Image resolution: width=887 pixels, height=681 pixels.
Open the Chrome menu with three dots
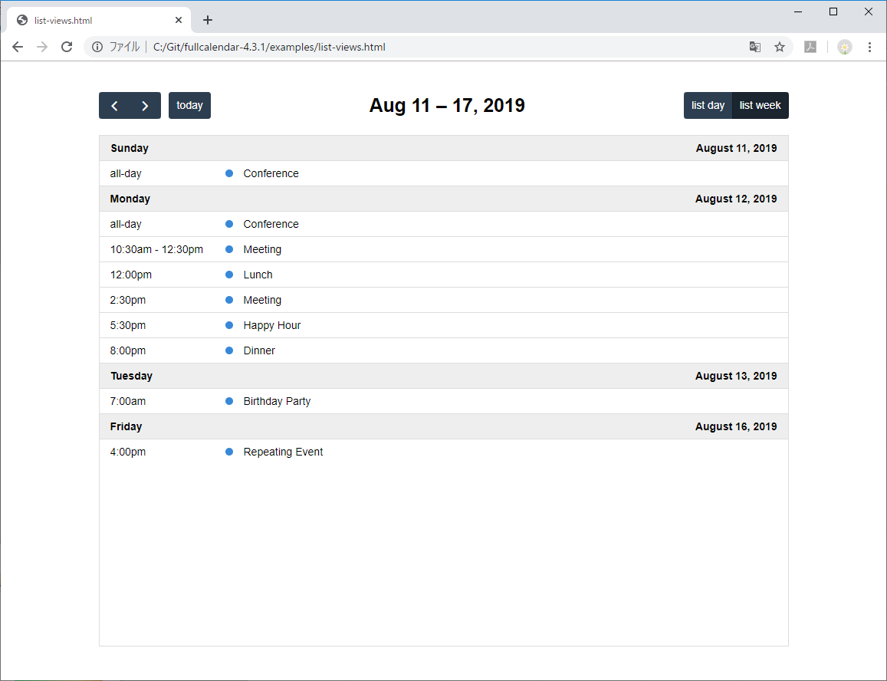point(869,47)
